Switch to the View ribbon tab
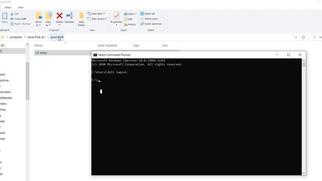The width and height of the screenshot is (322, 181). point(21,8)
